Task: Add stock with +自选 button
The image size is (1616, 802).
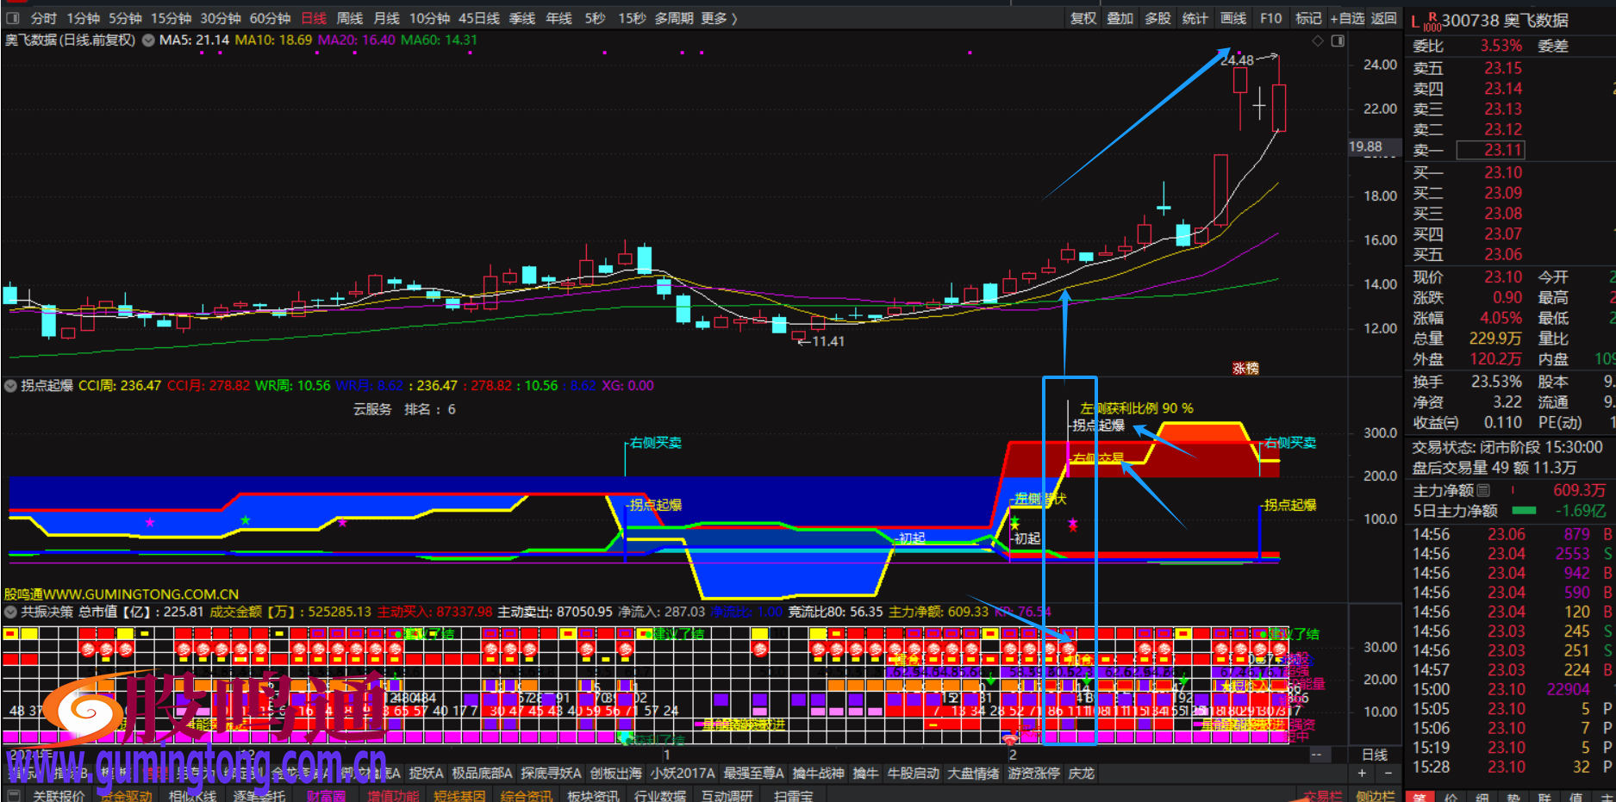Action: point(1346,18)
